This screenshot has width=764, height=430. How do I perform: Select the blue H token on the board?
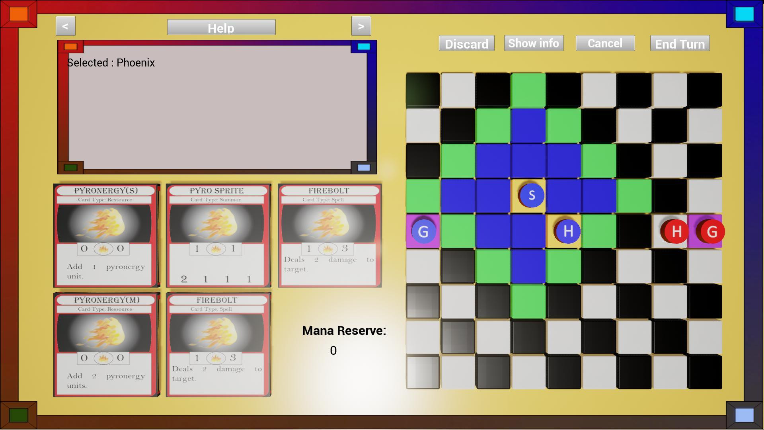(568, 231)
